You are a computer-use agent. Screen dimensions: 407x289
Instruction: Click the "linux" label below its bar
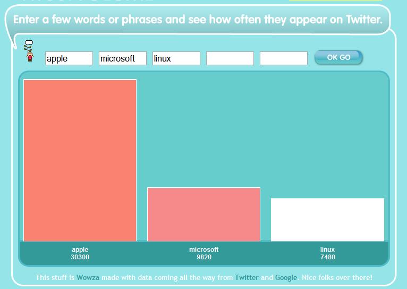pyautogui.click(x=327, y=250)
